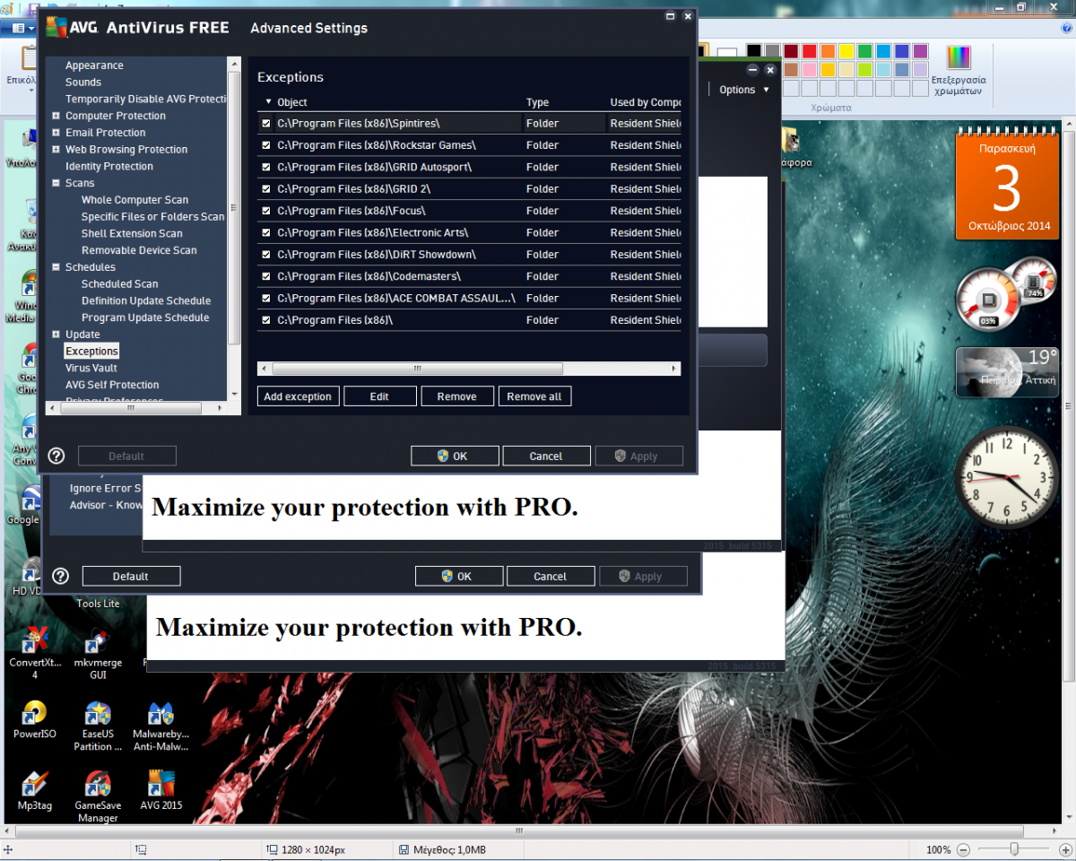Image resolution: width=1076 pixels, height=861 pixels.
Task: Select Identity Protection in settings tree
Action: coord(109,166)
